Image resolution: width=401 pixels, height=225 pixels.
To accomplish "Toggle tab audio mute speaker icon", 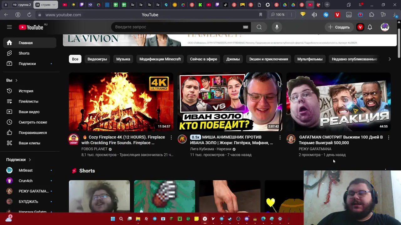I will click(314, 15).
